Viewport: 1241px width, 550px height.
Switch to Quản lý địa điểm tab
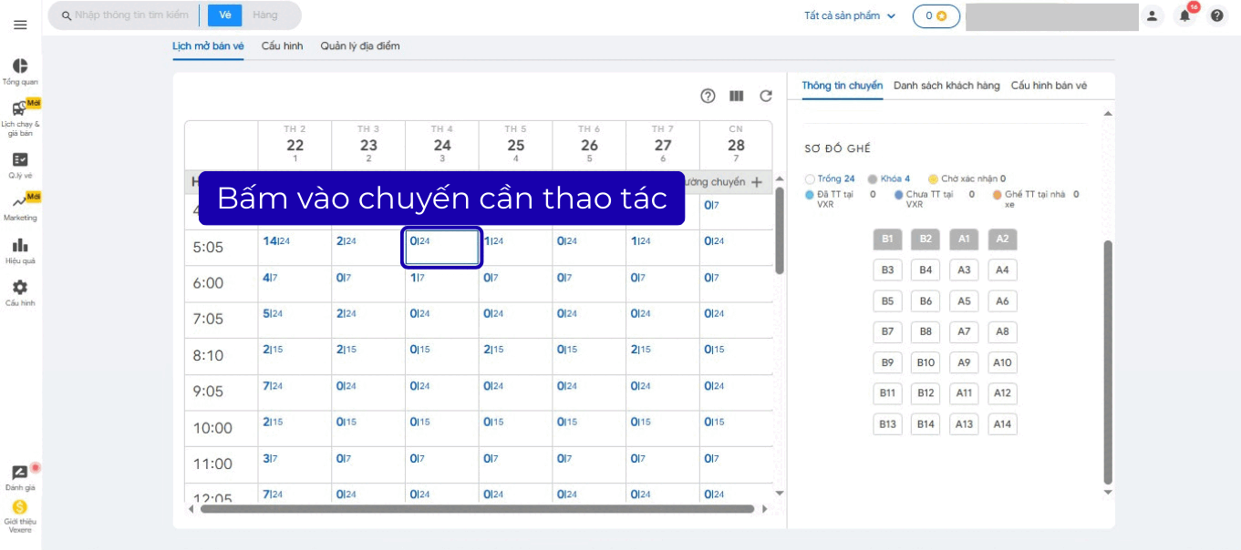(x=359, y=46)
